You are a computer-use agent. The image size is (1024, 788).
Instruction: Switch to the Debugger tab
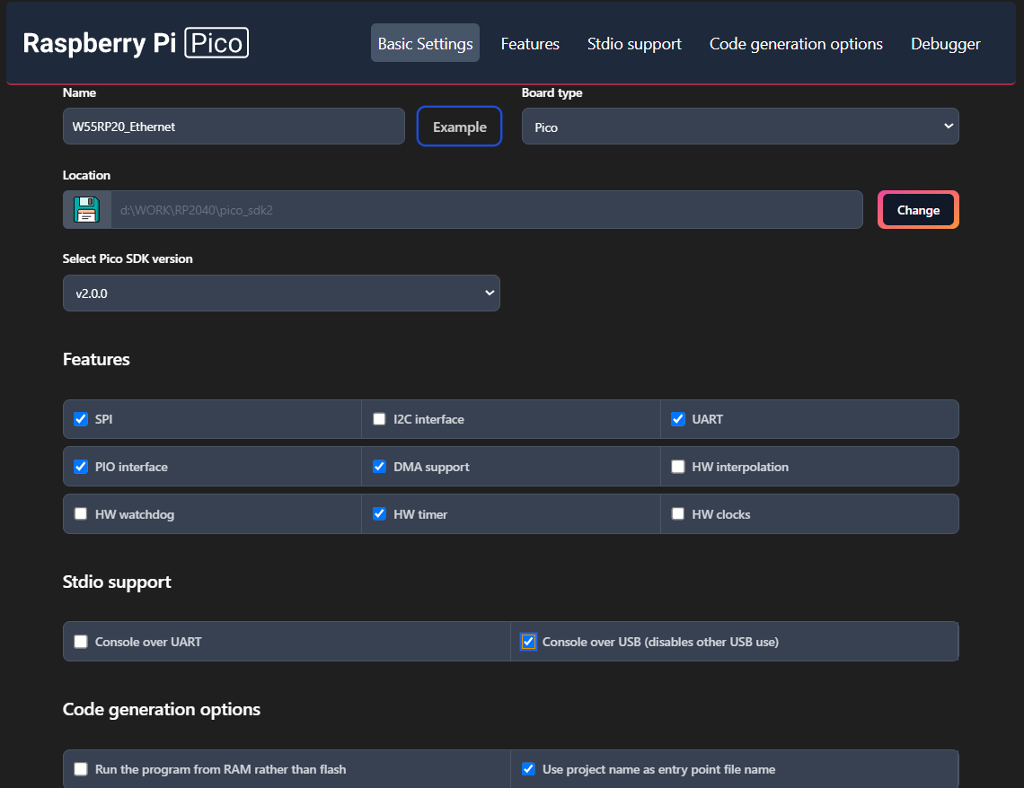946,44
